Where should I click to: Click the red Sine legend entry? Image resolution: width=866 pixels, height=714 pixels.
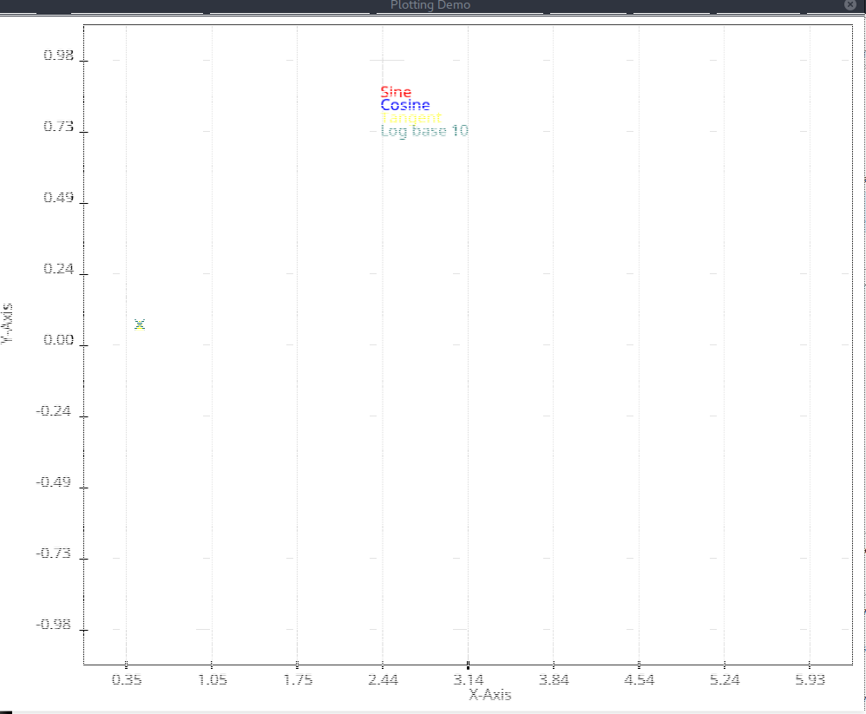point(397,92)
